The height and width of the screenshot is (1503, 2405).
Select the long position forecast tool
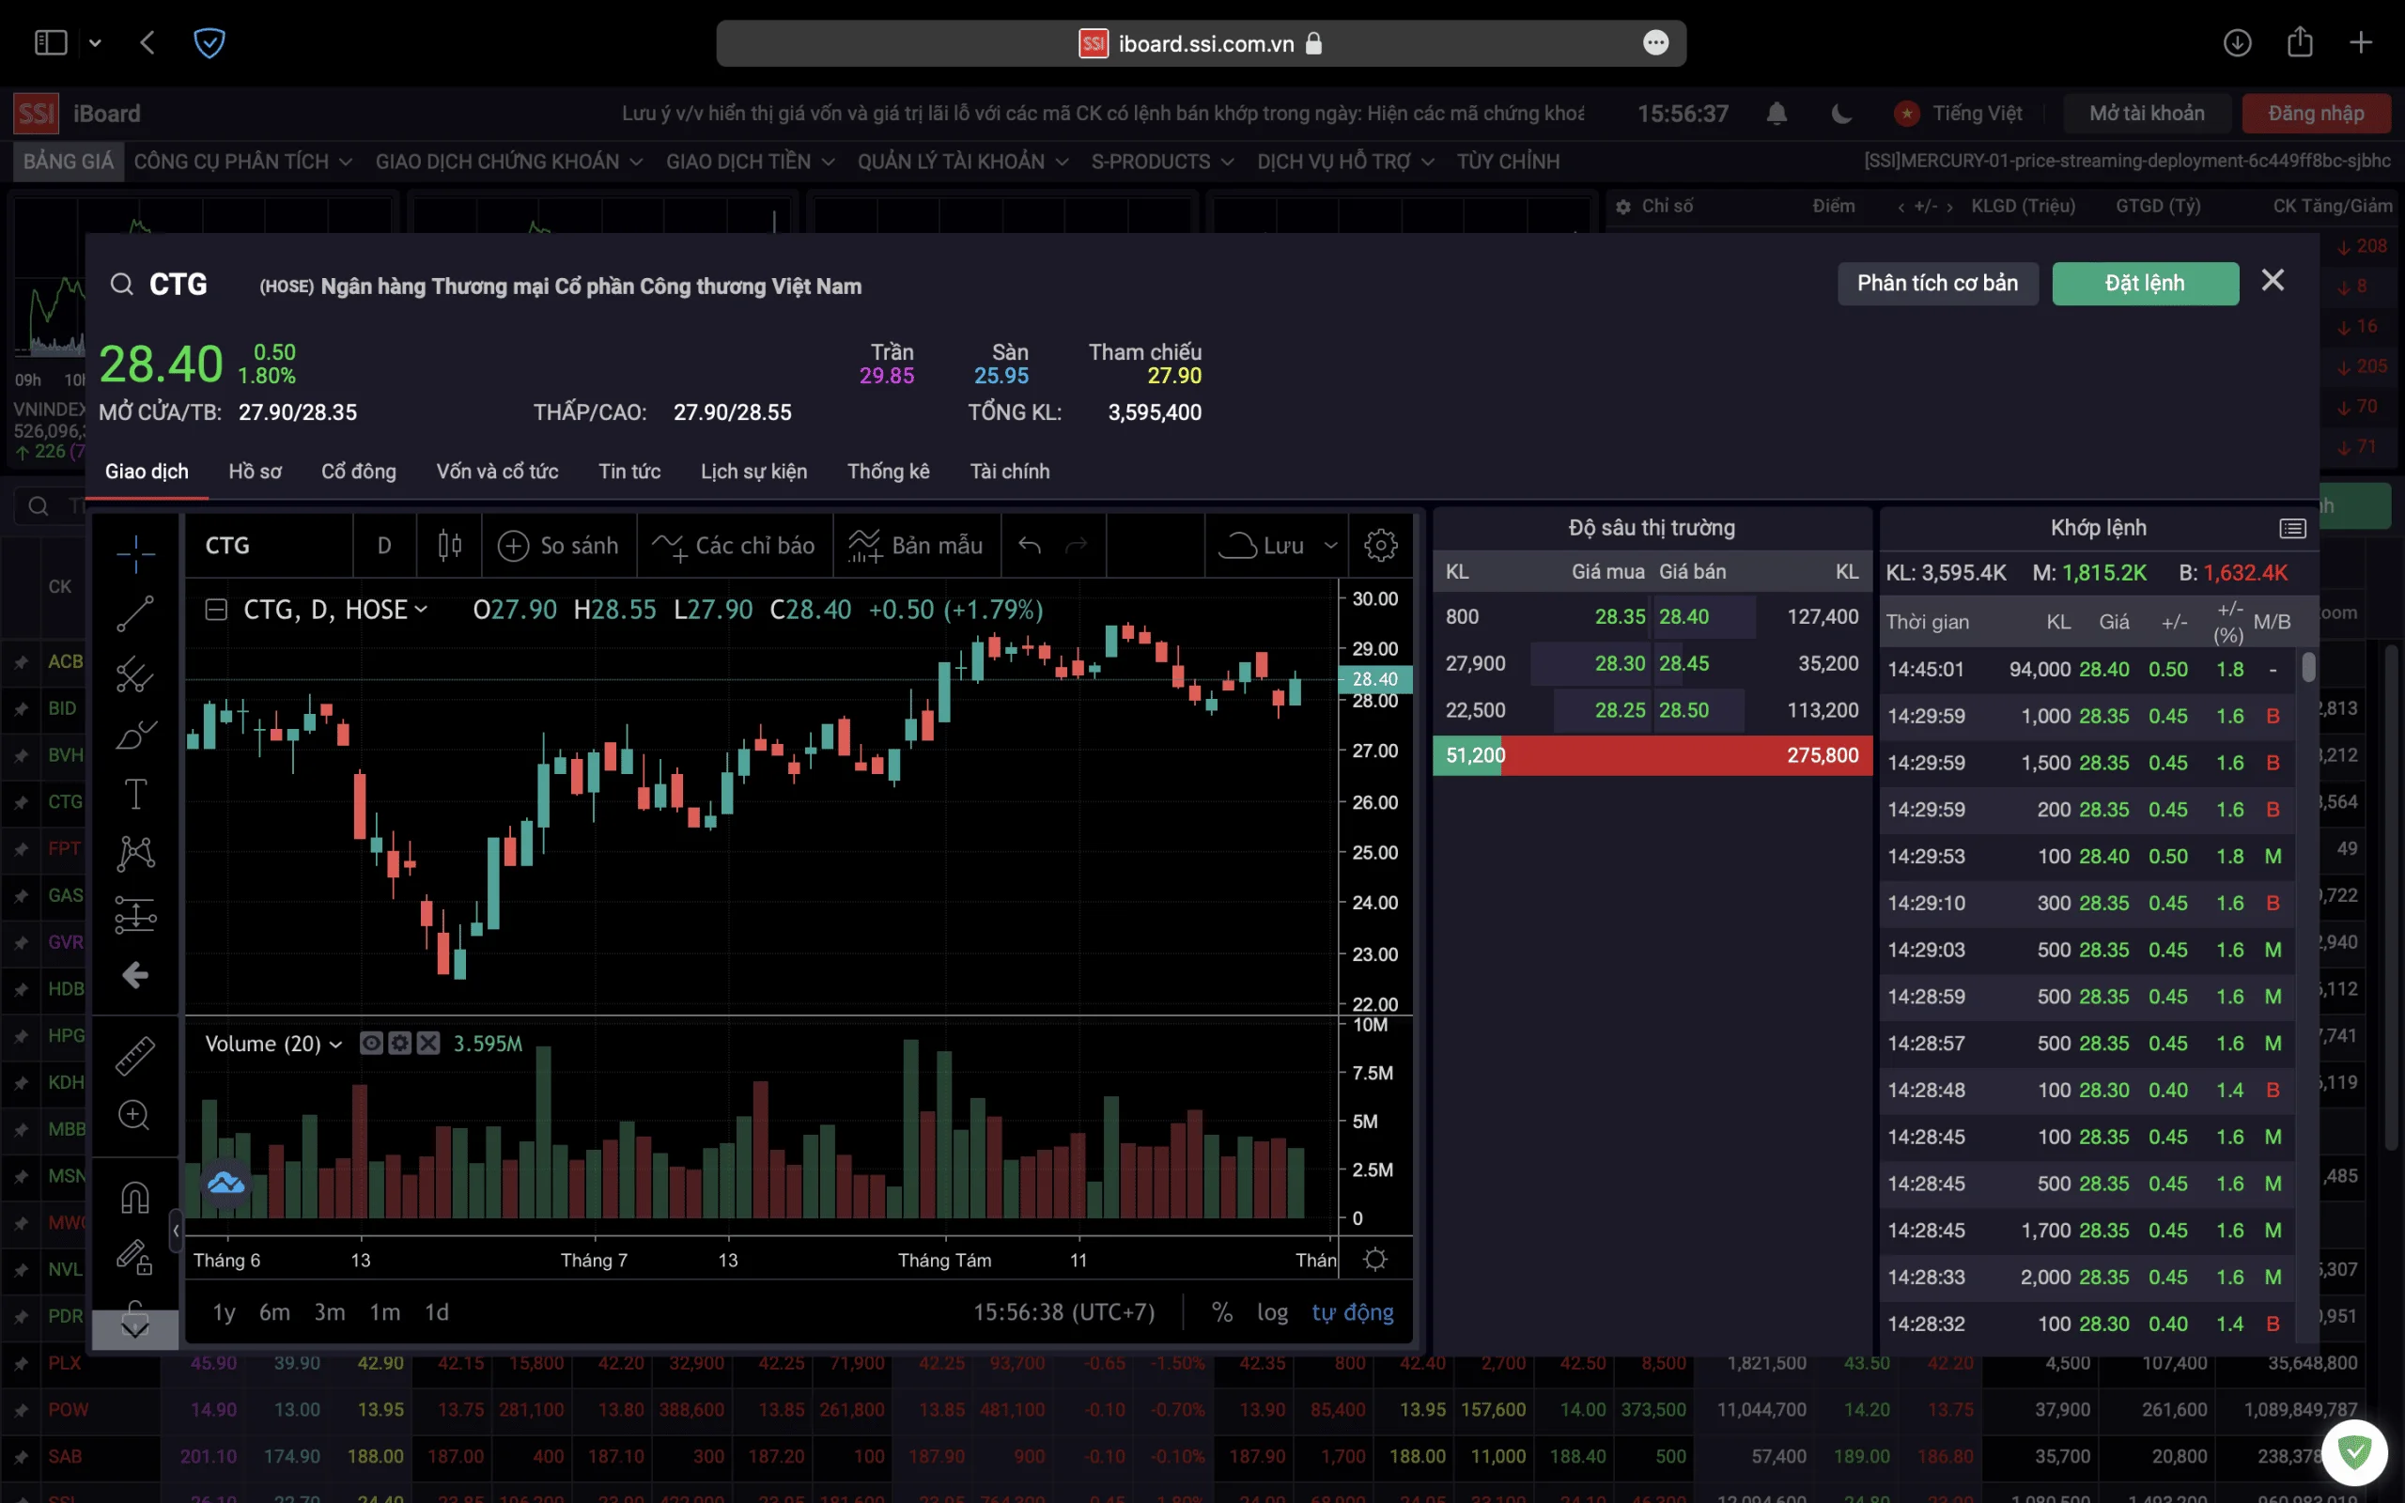coord(135,915)
